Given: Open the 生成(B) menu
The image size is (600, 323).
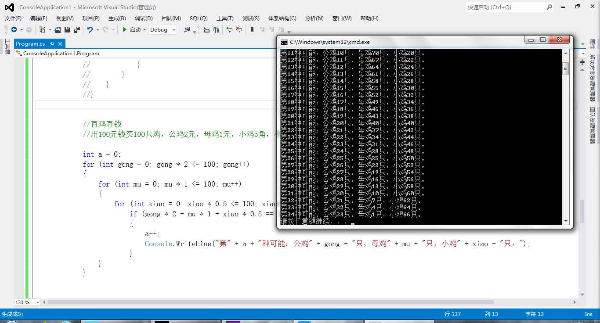Looking at the screenshot, I should [117, 18].
